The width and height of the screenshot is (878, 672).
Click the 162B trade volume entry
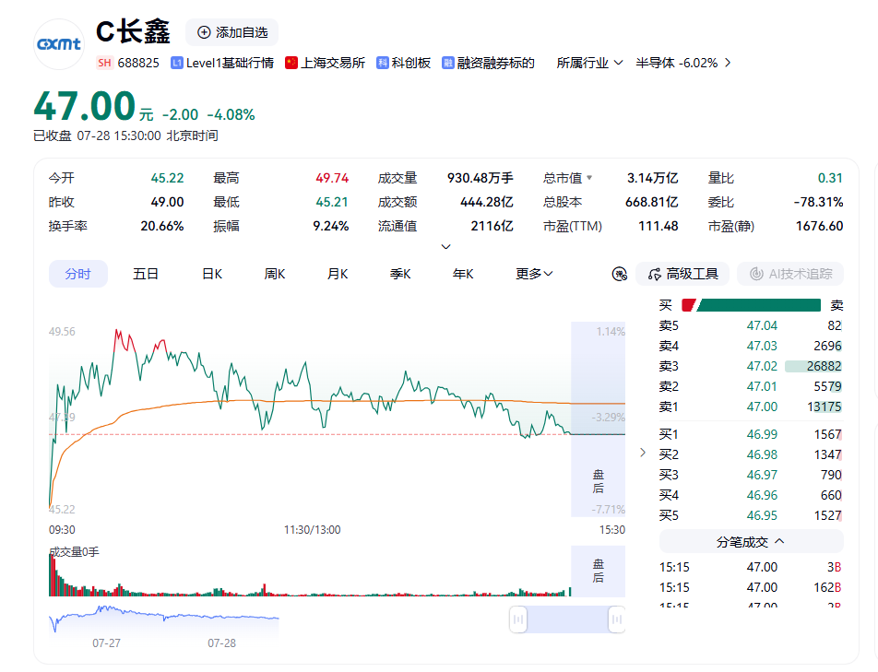tap(827, 587)
